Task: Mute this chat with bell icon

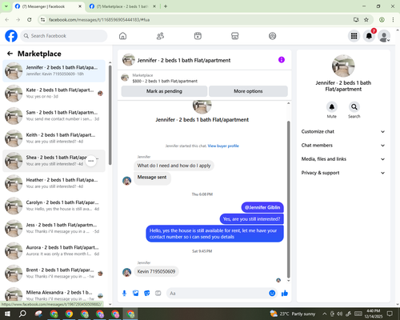Action: (332, 107)
